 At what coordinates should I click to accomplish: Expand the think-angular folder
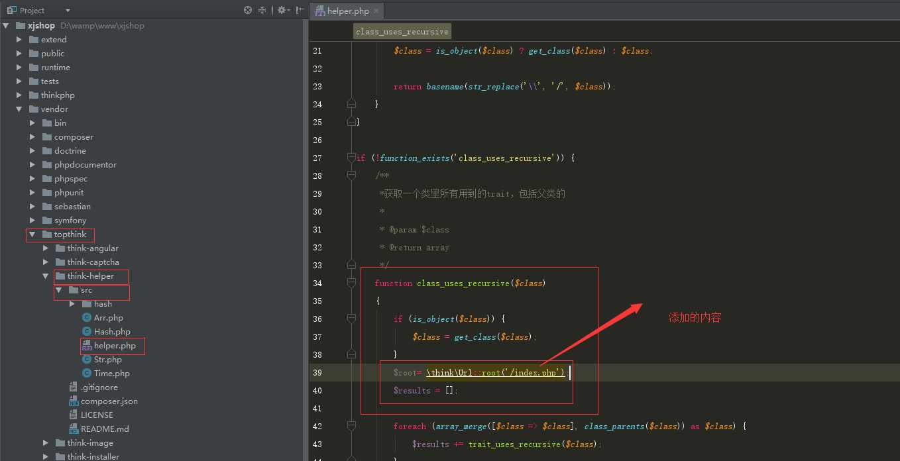(x=46, y=248)
